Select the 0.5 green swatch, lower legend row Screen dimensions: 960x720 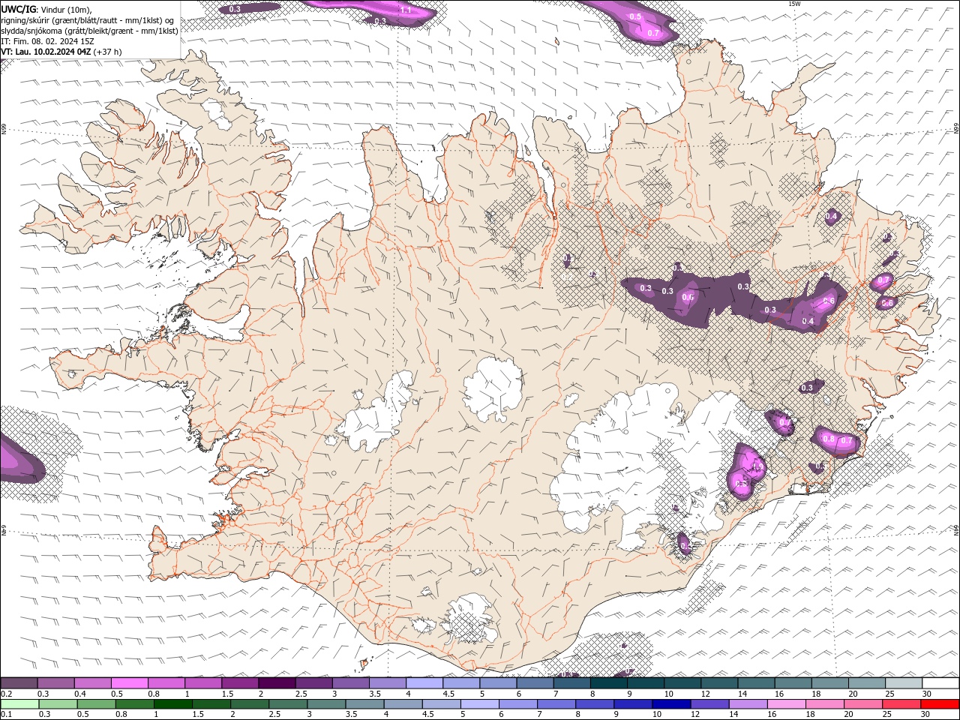(x=96, y=704)
